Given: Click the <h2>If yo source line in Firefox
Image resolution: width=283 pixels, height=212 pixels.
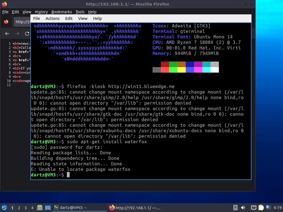Looking at the screenshot, I should pyautogui.click(x=22, y=68).
